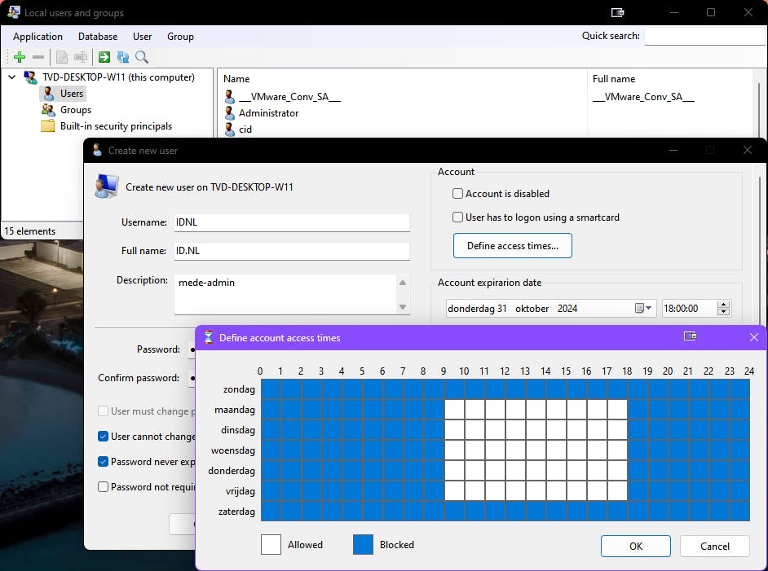The height and width of the screenshot is (571, 768).
Task: Open the User menu
Action: click(142, 37)
